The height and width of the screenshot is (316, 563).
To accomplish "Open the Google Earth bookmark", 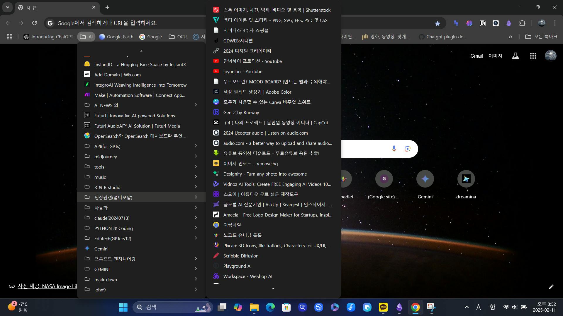I will coord(116,37).
